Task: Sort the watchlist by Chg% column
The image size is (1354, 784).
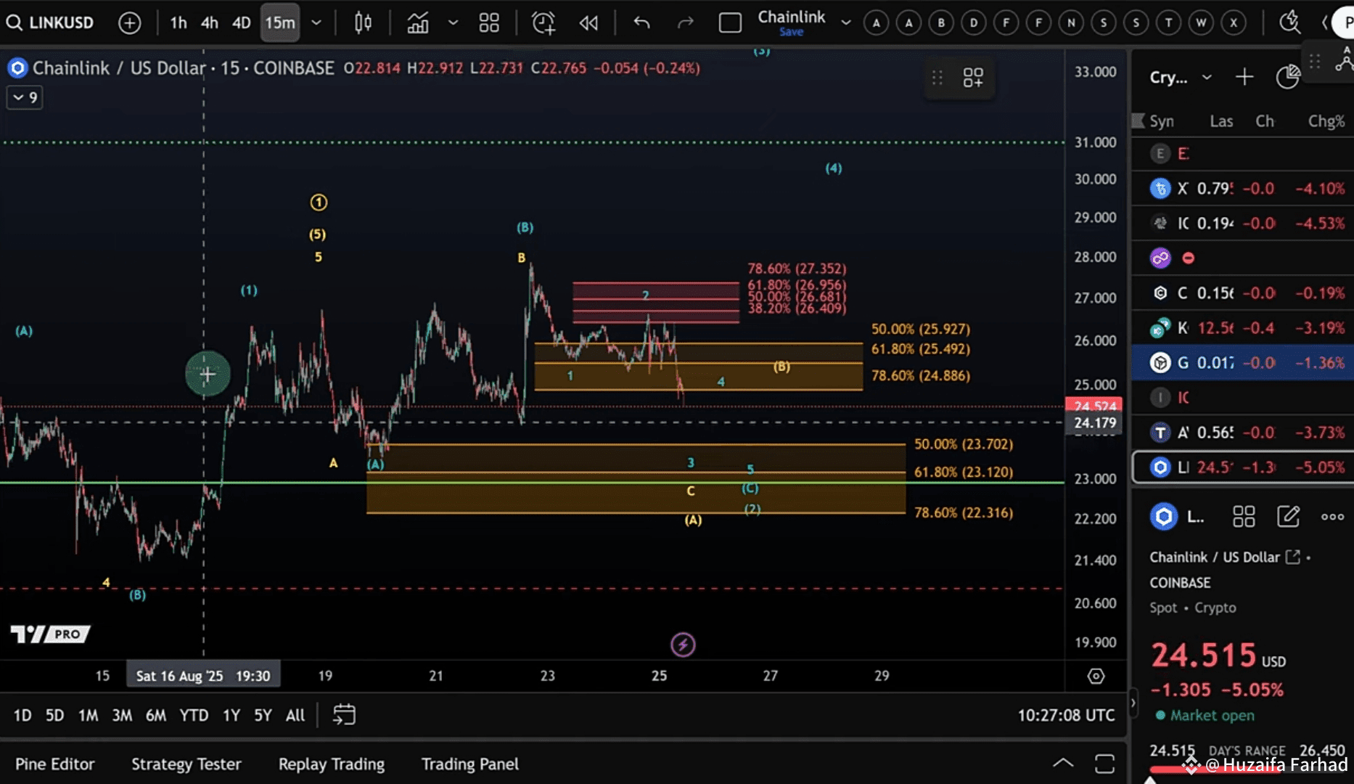Action: coord(1326,121)
